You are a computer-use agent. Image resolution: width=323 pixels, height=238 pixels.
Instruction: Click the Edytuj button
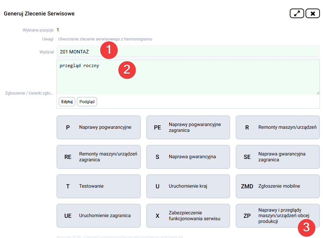pos(66,102)
